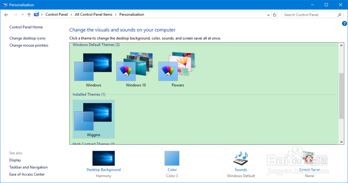
Task: Click the Control Panel icon in address bar
Action: [37, 15]
